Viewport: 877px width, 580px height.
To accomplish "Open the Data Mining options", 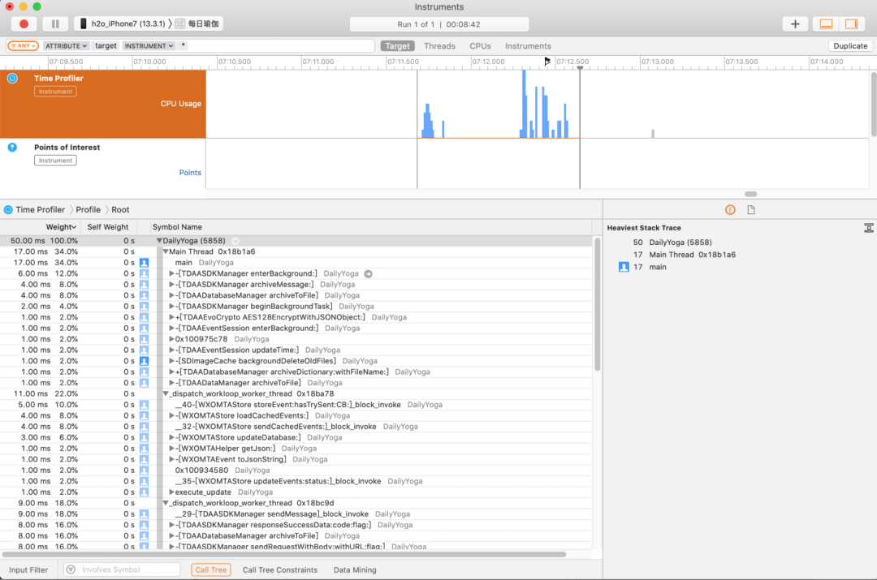I will [x=355, y=570].
